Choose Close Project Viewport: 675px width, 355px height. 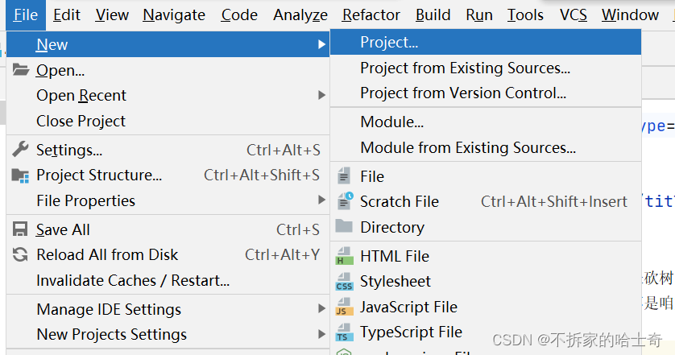pyautogui.click(x=81, y=121)
